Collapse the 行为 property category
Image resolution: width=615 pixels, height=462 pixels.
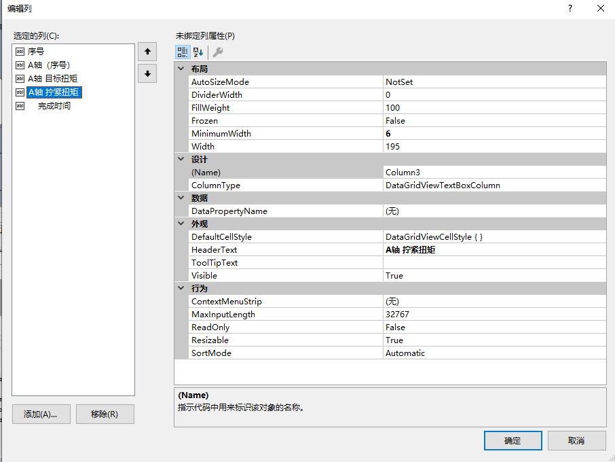coord(181,288)
